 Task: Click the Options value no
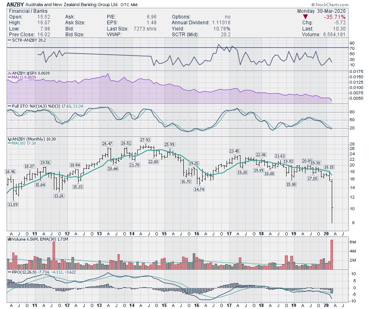(228, 17)
